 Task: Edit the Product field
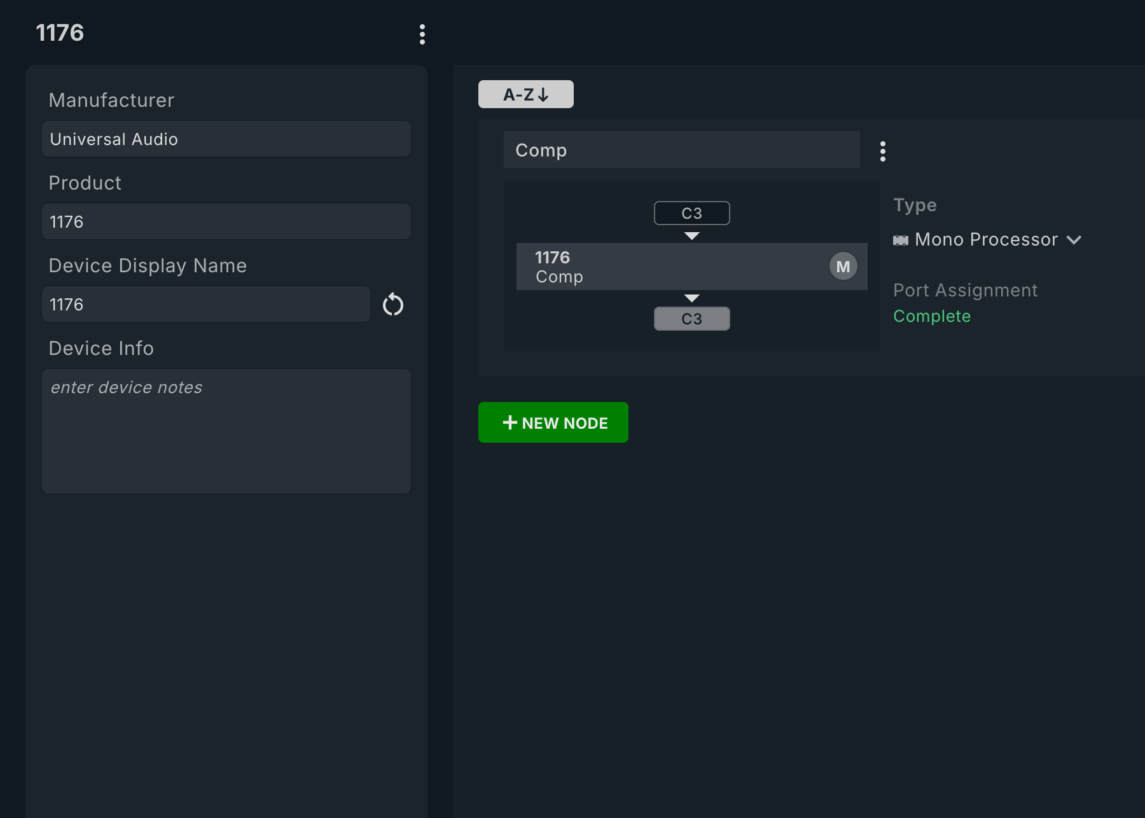[x=226, y=221]
